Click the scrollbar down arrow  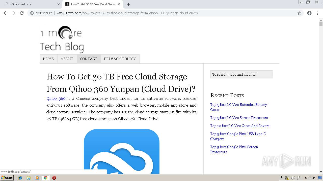pyautogui.click(x=321, y=172)
